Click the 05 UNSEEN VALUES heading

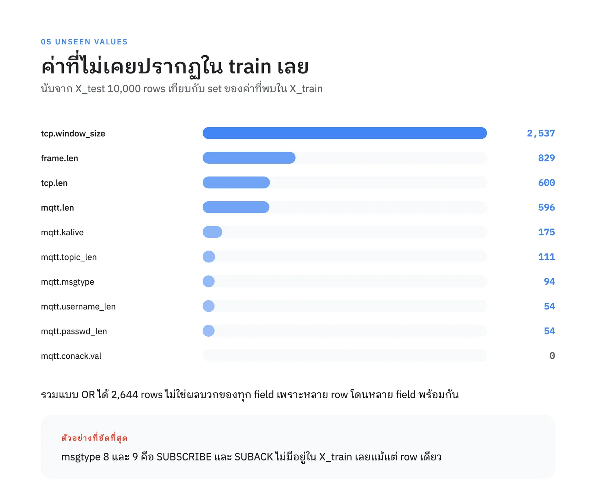coord(84,42)
